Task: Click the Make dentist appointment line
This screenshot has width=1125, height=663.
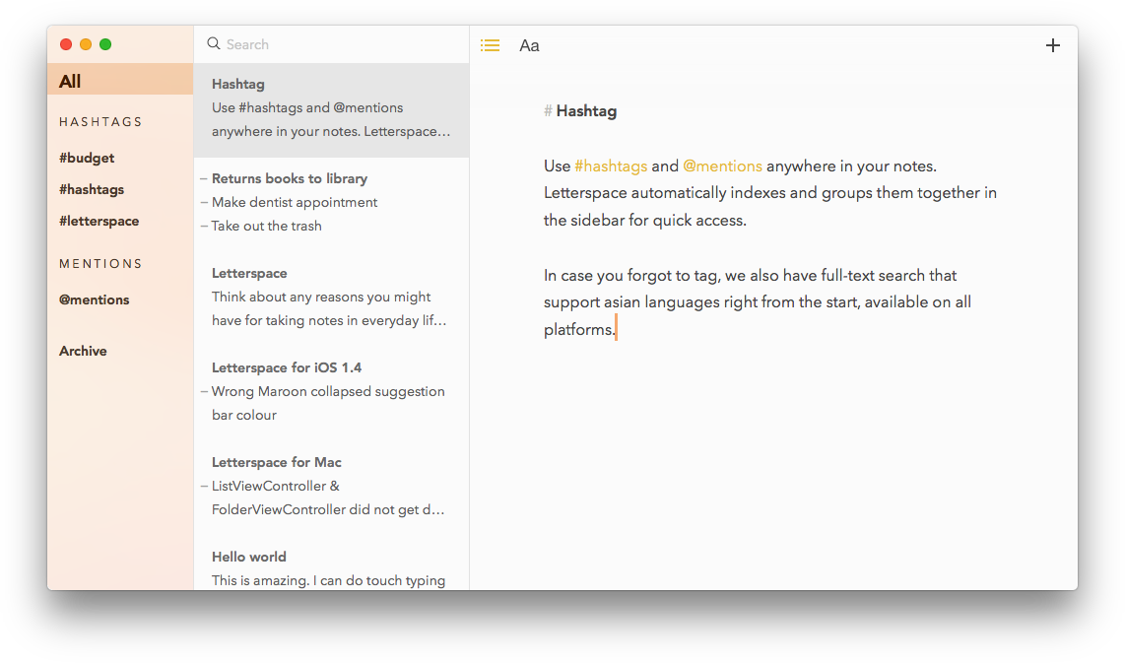Action: pos(295,202)
